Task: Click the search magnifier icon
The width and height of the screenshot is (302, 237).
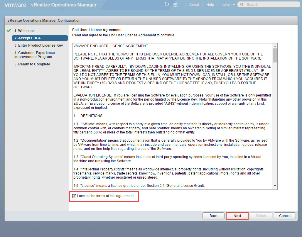Action: click(x=242, y=5)
